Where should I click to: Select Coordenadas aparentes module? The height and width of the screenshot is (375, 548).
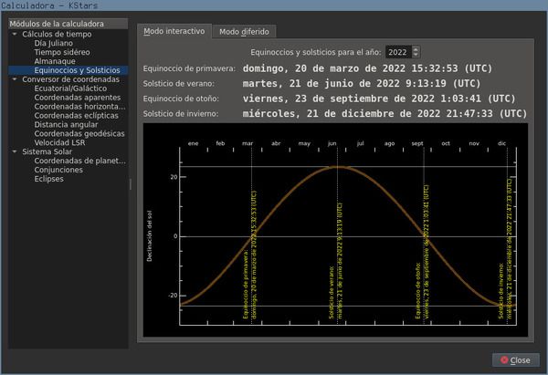click(79, 97)
